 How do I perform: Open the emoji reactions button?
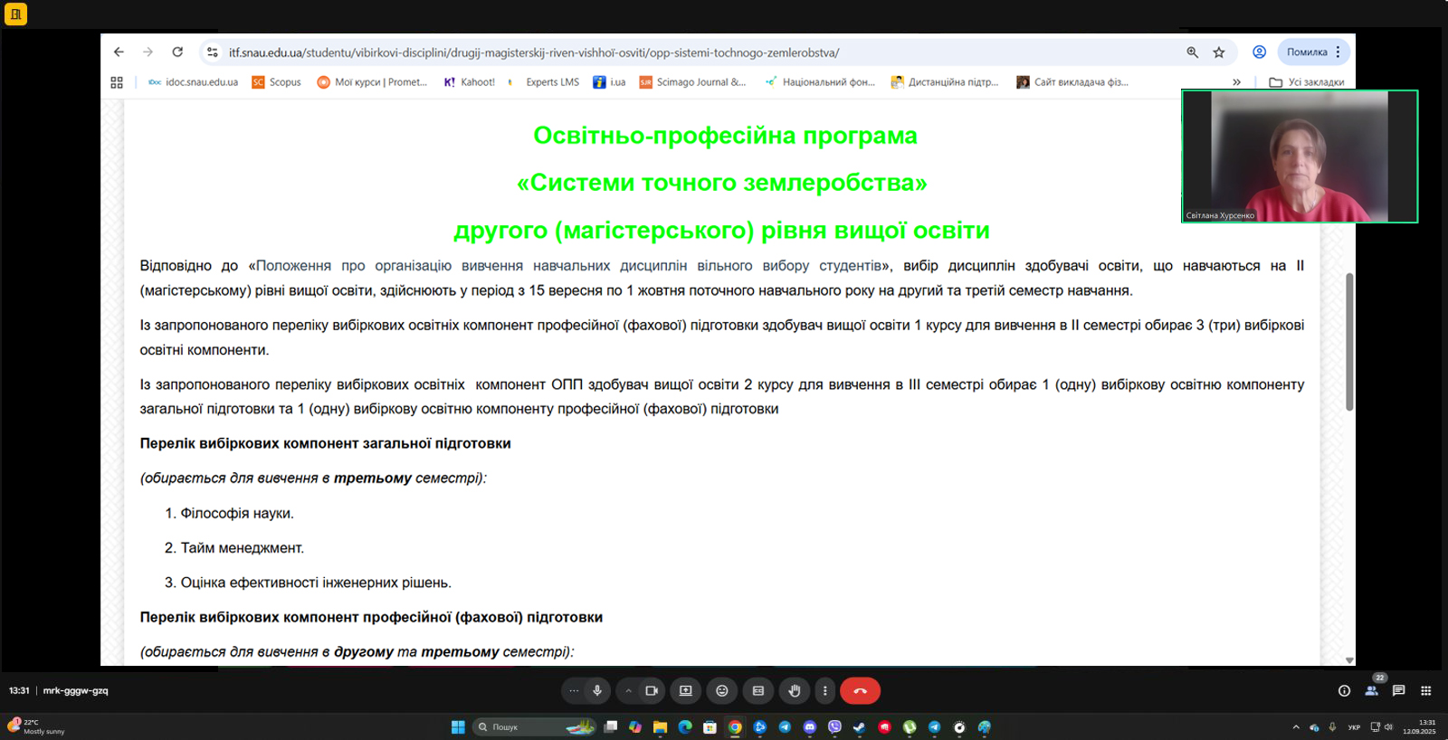click(722, 690)
